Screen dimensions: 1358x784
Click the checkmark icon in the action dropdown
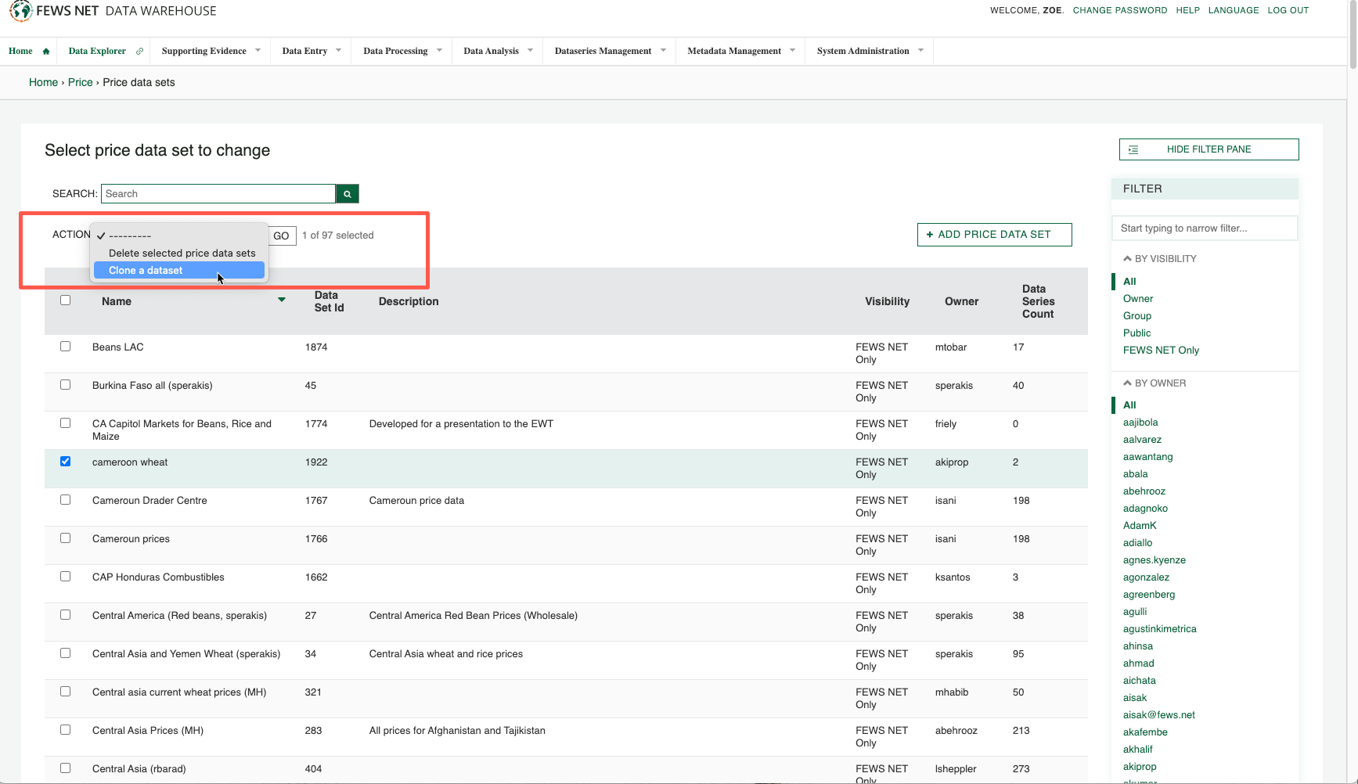click(x=99, y=235)
